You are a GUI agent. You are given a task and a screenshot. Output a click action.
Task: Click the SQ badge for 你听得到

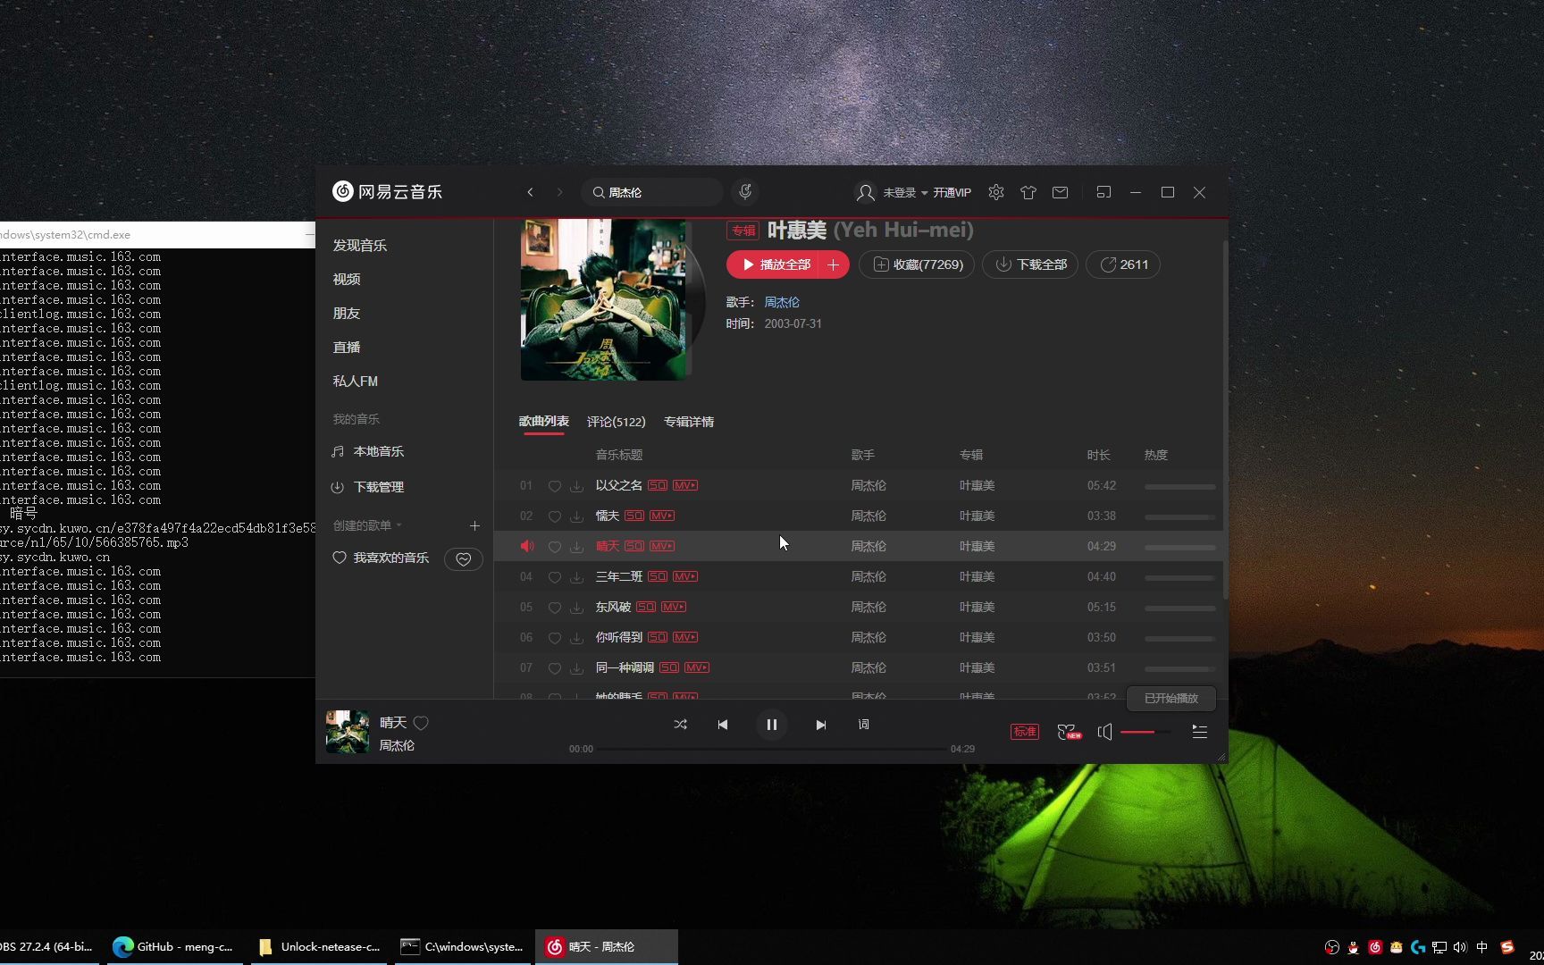[x=658, y=637]
